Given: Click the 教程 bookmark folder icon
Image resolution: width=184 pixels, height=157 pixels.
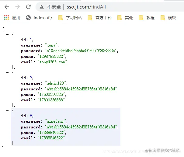Looking at the screenshot, I should (141, 18).
